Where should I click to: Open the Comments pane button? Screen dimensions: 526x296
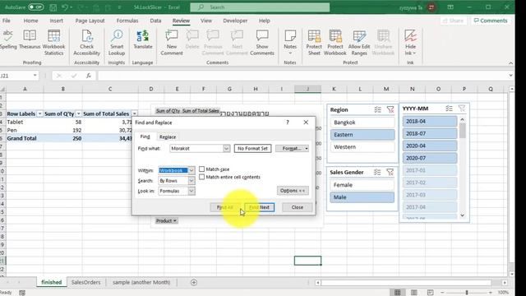point(491,21)
